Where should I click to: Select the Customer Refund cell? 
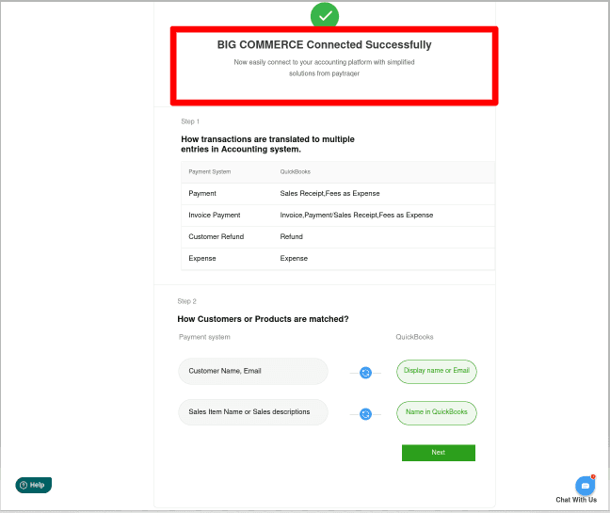click(217, 236)
